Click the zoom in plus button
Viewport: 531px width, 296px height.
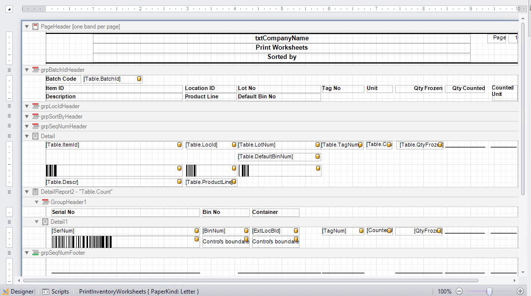click(x=520, y=291)
